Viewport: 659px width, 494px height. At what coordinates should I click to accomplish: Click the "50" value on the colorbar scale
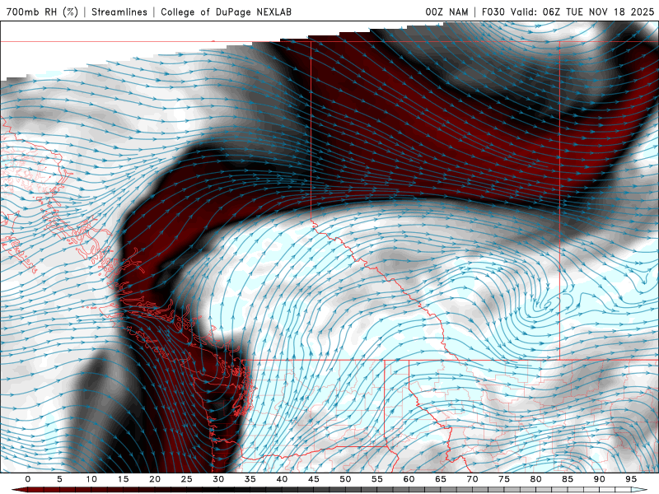coord(345,479)
